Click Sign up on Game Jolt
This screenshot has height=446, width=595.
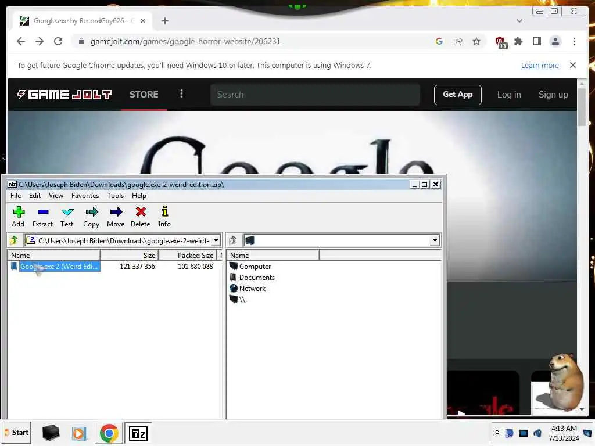coord(553,95)
